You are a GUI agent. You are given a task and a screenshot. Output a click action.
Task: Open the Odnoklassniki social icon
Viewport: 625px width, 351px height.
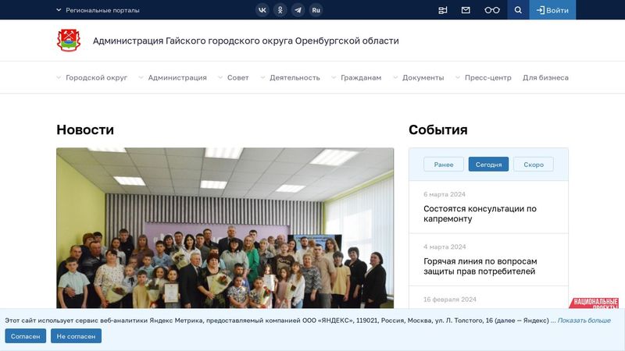tap(280, 10)
